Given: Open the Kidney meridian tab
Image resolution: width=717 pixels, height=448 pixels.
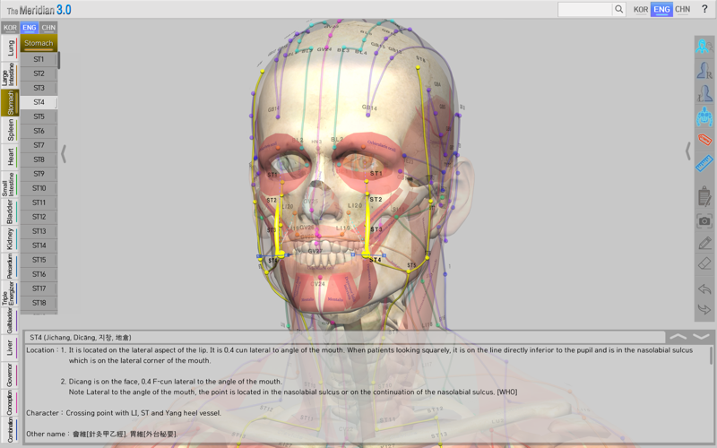Looking at the screenshot, I should (x=10, y=238).
